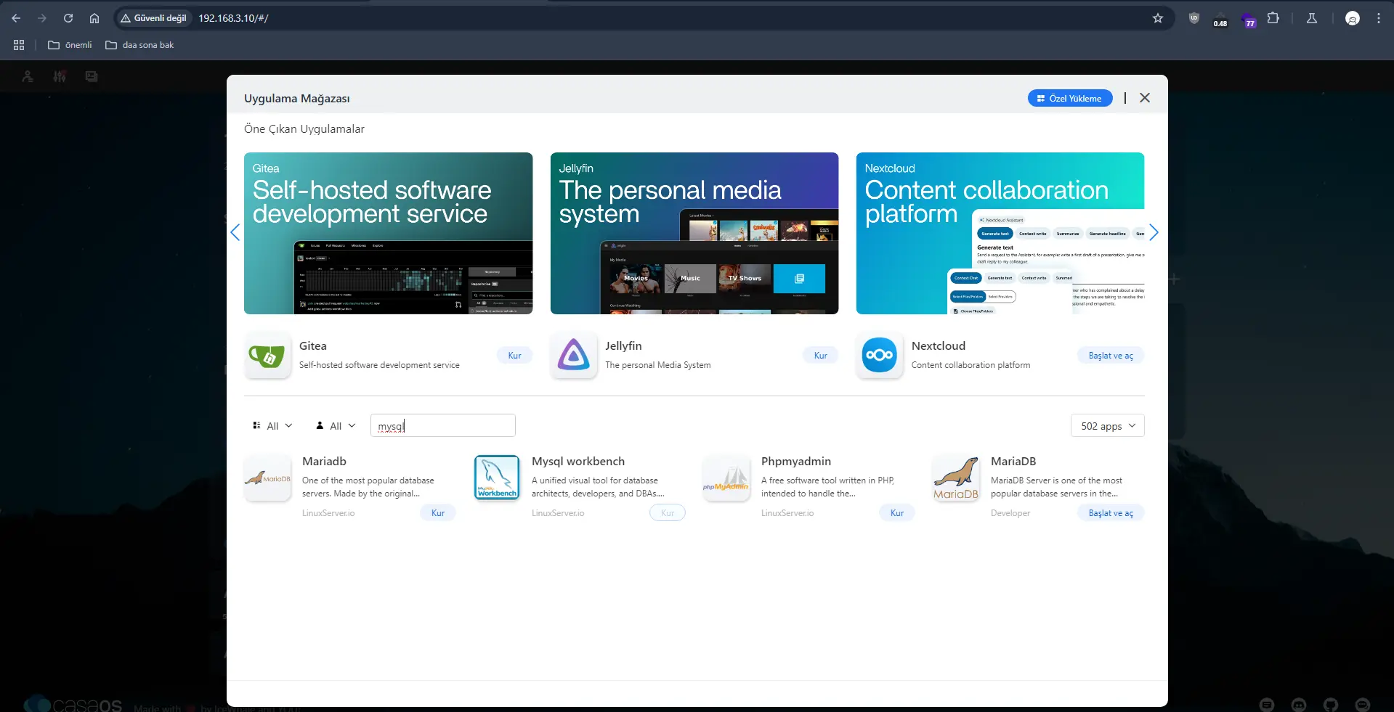Install Jellyfin with the Kur button
Image resolution: width=1394 pixels, height=712 pixels.
tap(821, 356)
